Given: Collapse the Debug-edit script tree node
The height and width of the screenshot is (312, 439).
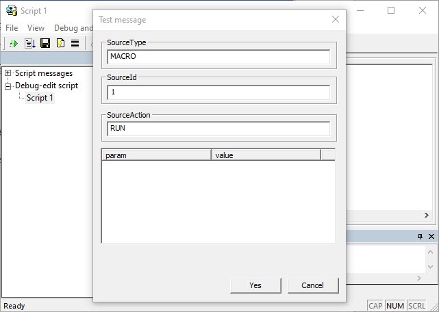Looking at the screenshot, I should point(8,86).
